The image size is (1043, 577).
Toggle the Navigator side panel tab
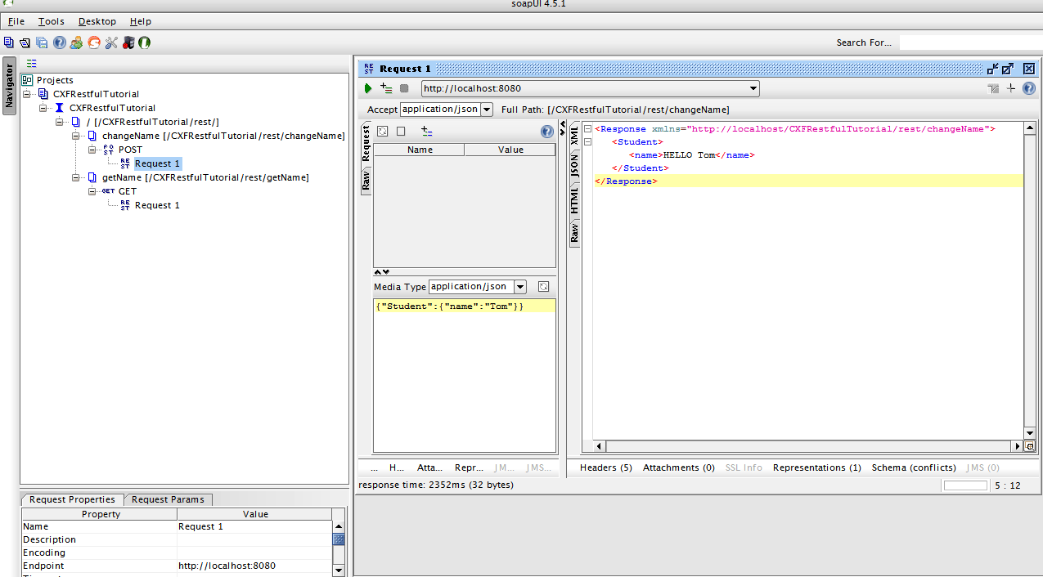9,87
